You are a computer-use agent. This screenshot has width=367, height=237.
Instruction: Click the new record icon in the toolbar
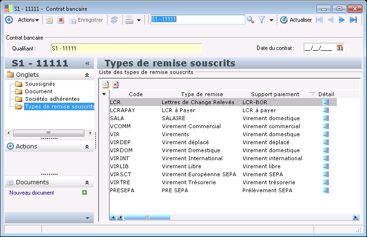click(49, 20)
